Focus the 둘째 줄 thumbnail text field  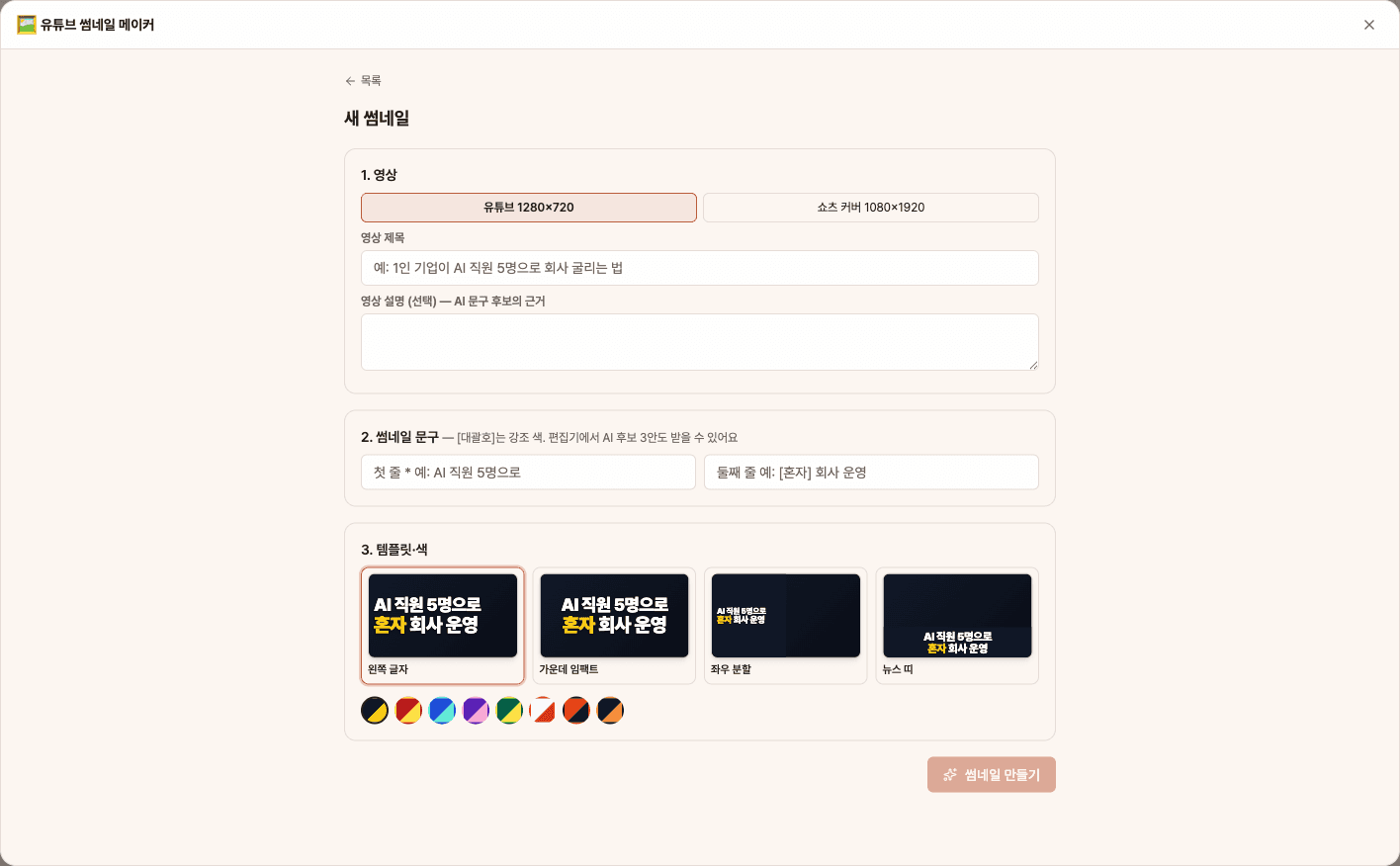(871, 473)
